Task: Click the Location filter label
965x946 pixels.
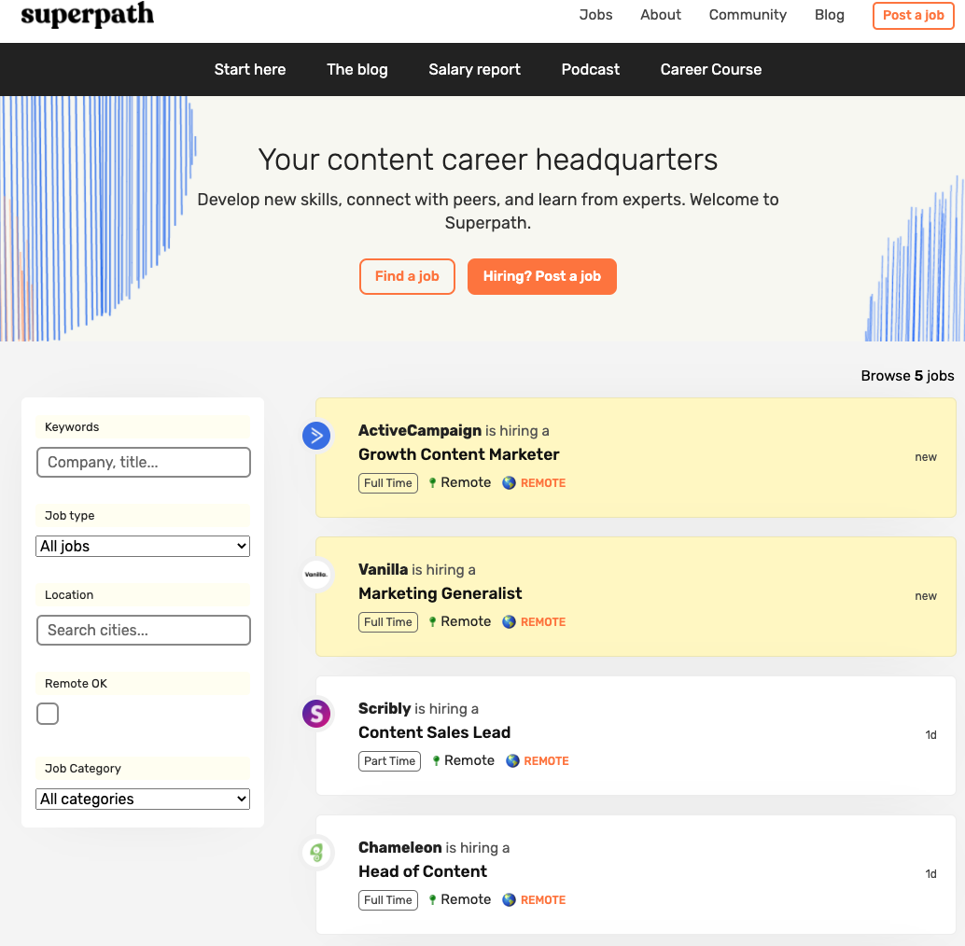Action: click(x=69, y=595)
